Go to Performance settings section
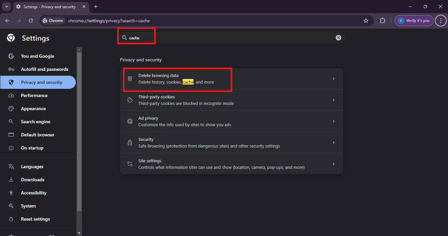 coord(34,95)
